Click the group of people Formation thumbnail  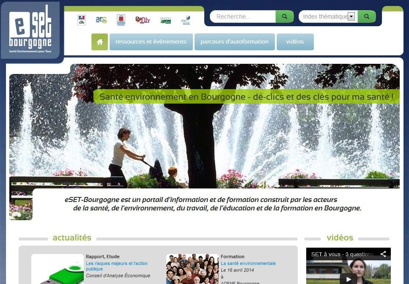tap(192, 269)
